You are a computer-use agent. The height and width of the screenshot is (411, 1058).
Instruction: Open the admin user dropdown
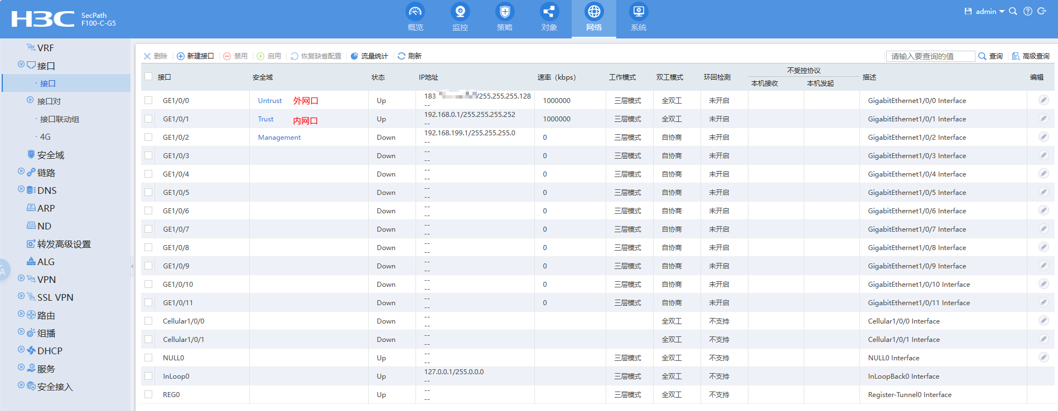[x=989, y=11]
